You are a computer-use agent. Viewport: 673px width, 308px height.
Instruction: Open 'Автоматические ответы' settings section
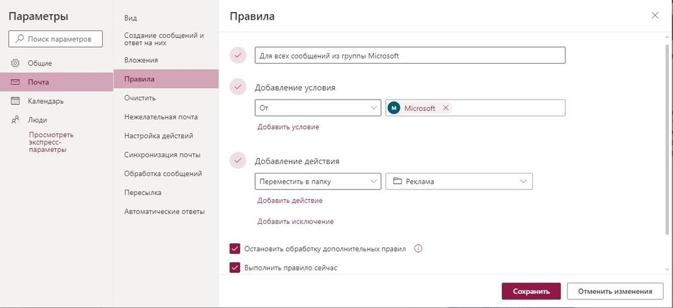pos(164,211)
